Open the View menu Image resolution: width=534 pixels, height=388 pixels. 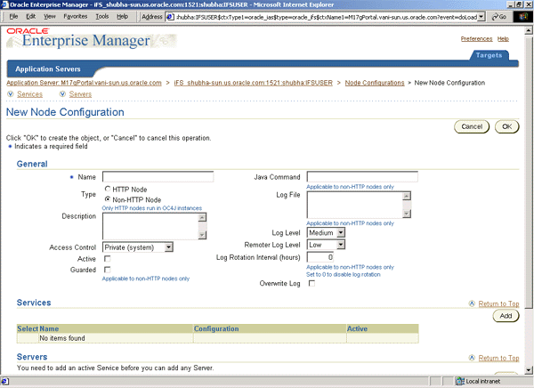[49, 16]
